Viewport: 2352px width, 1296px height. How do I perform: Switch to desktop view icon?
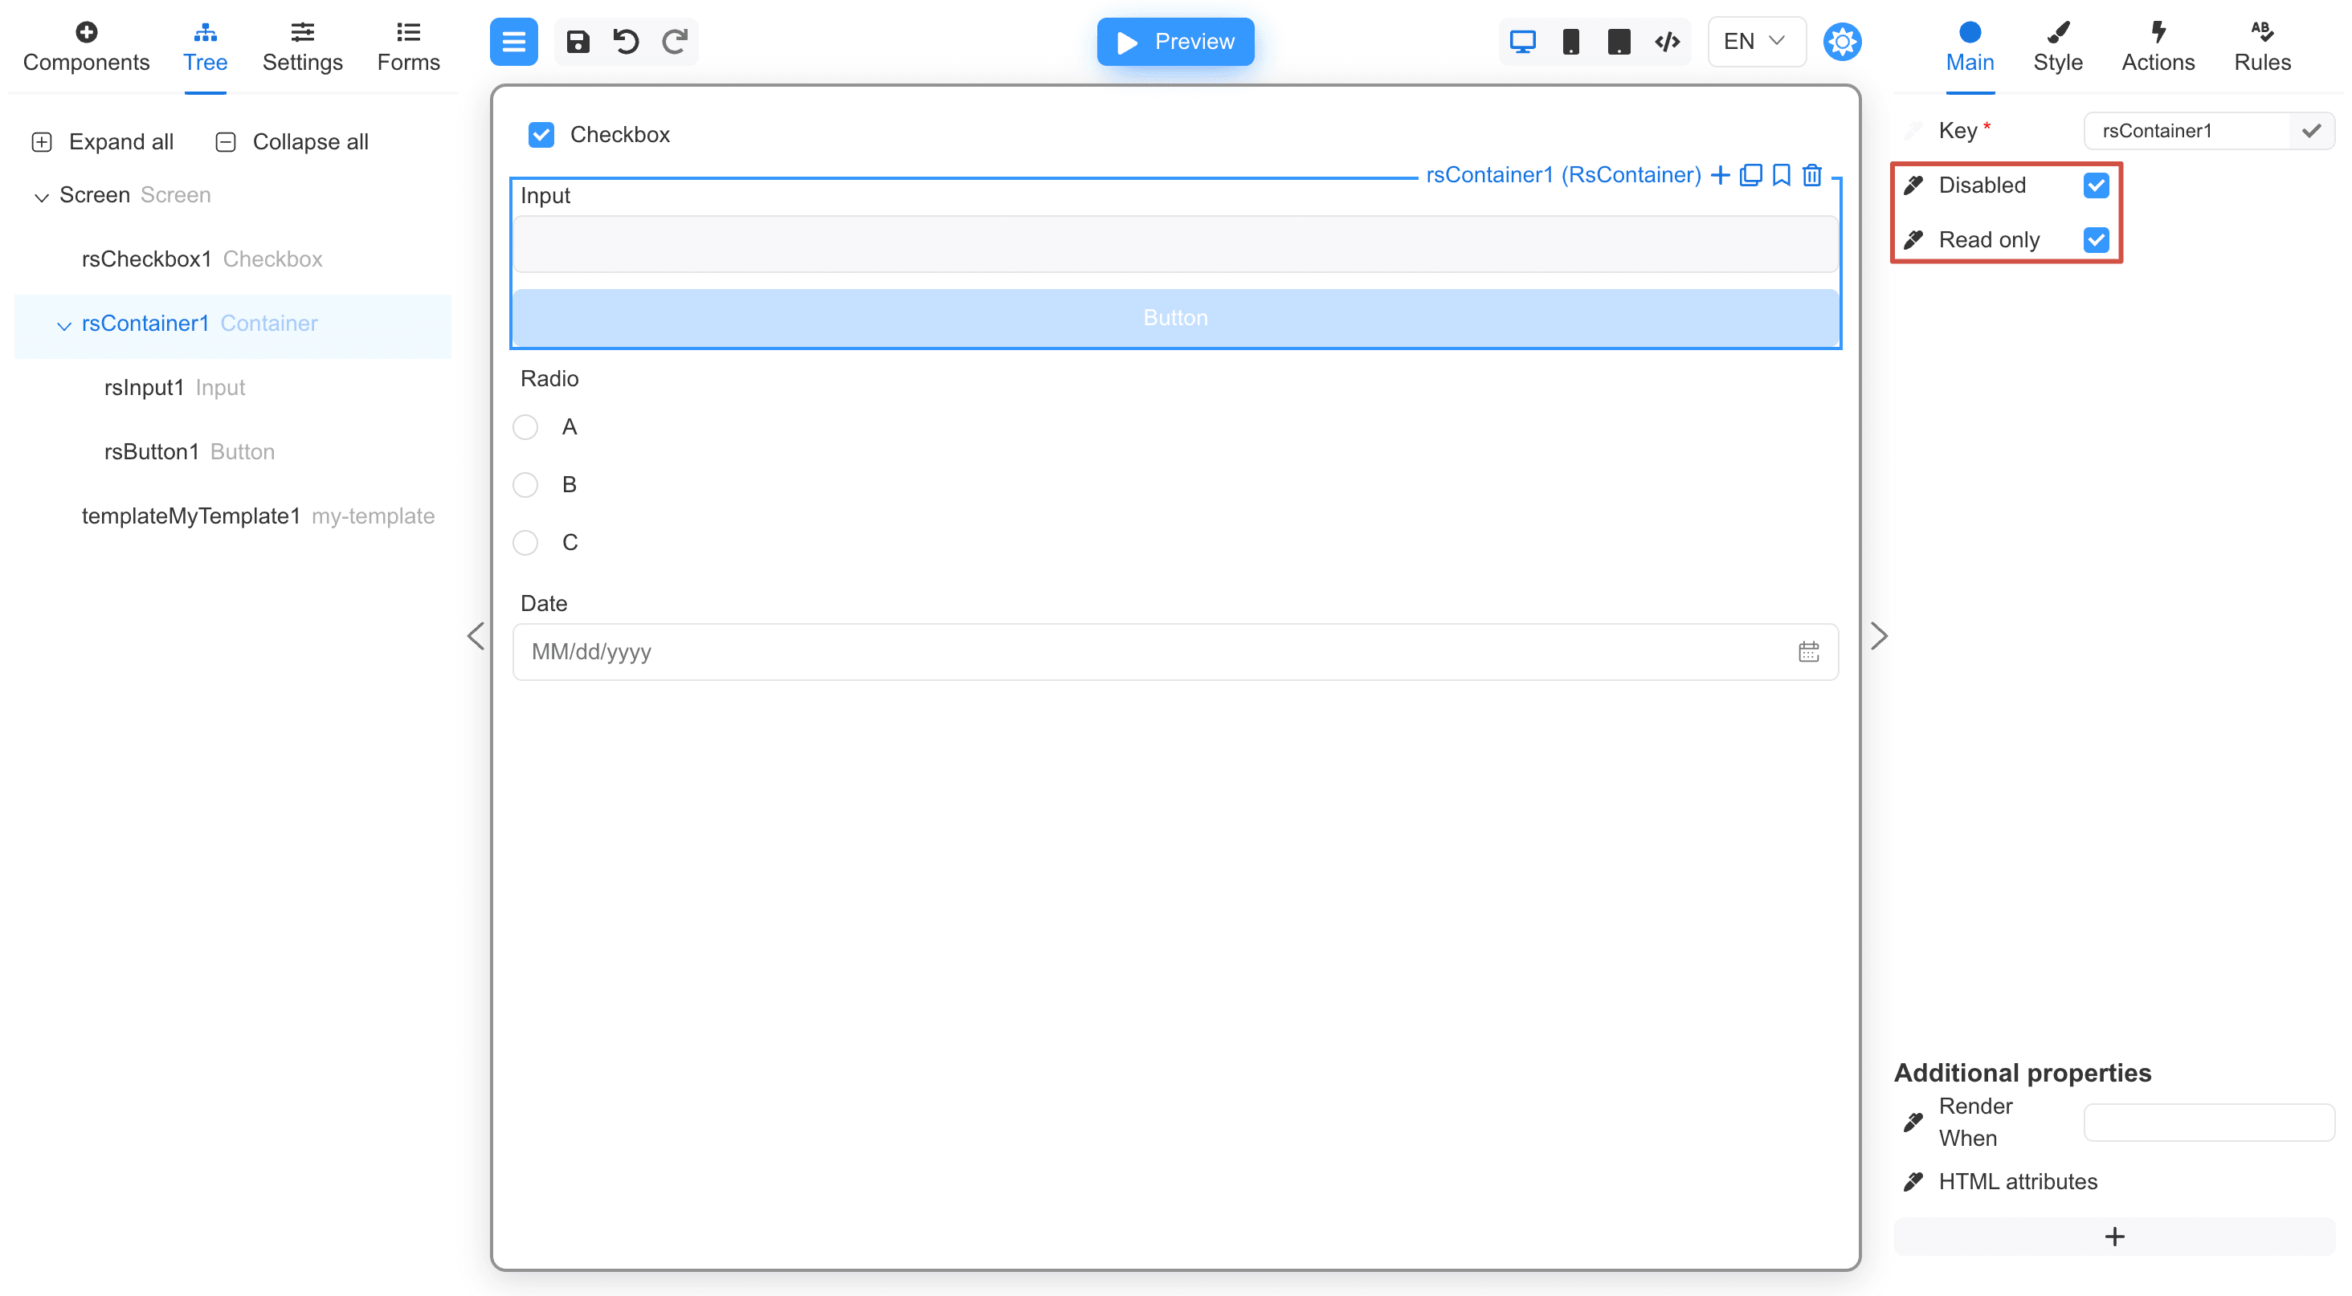pos(1522,42)
